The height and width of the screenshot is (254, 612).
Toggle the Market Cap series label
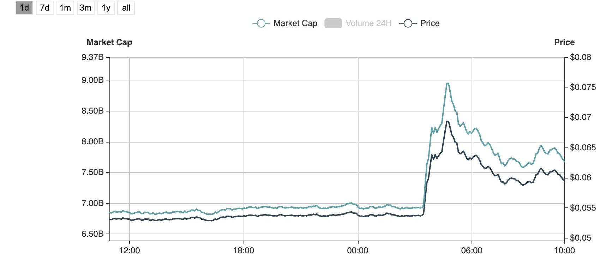[295, 23]
